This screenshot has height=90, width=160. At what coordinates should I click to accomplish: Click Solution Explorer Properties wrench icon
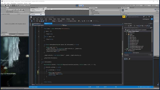click(147, 26)
